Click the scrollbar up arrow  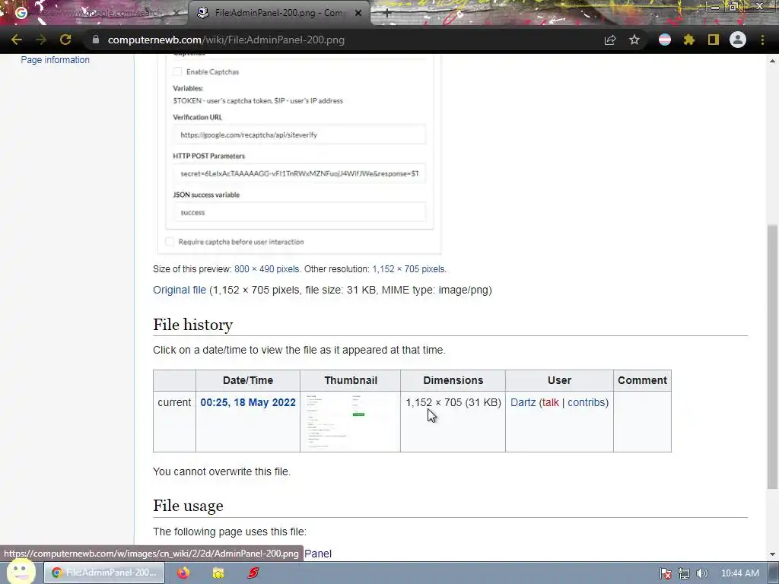point(772,61)
